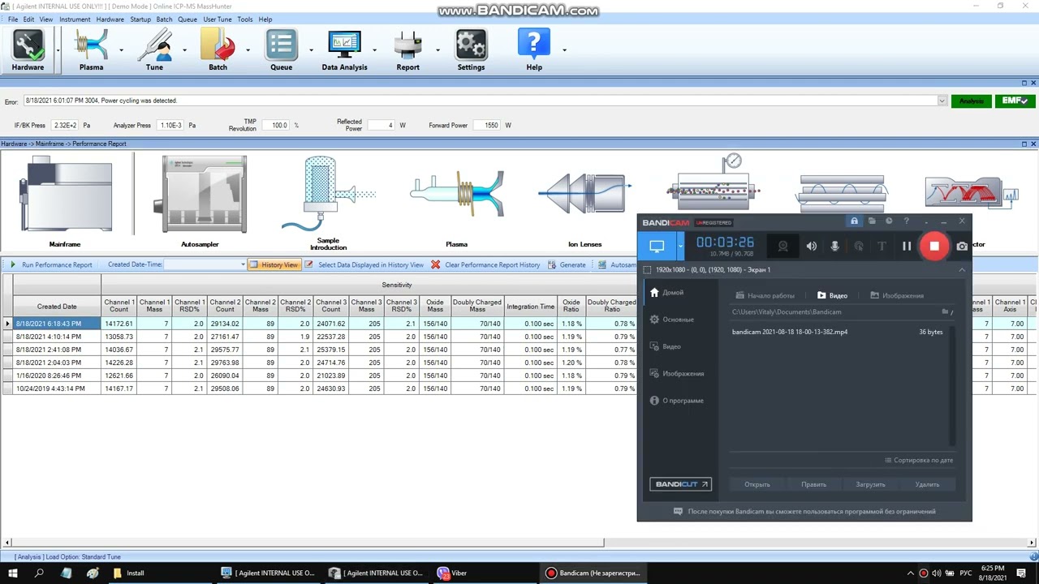The image size is (1039, 584).
Task: Toggle Bandicam mouse cursor effect icon
Action: coord(859,246)
